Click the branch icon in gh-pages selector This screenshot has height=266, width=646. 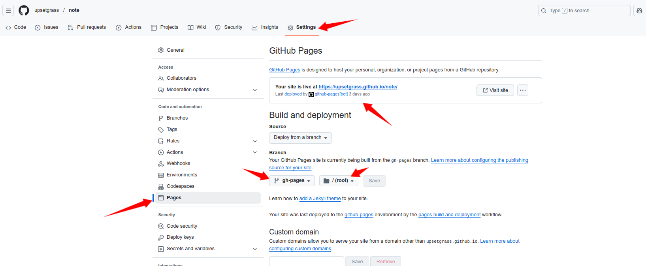tap(277, 181)
